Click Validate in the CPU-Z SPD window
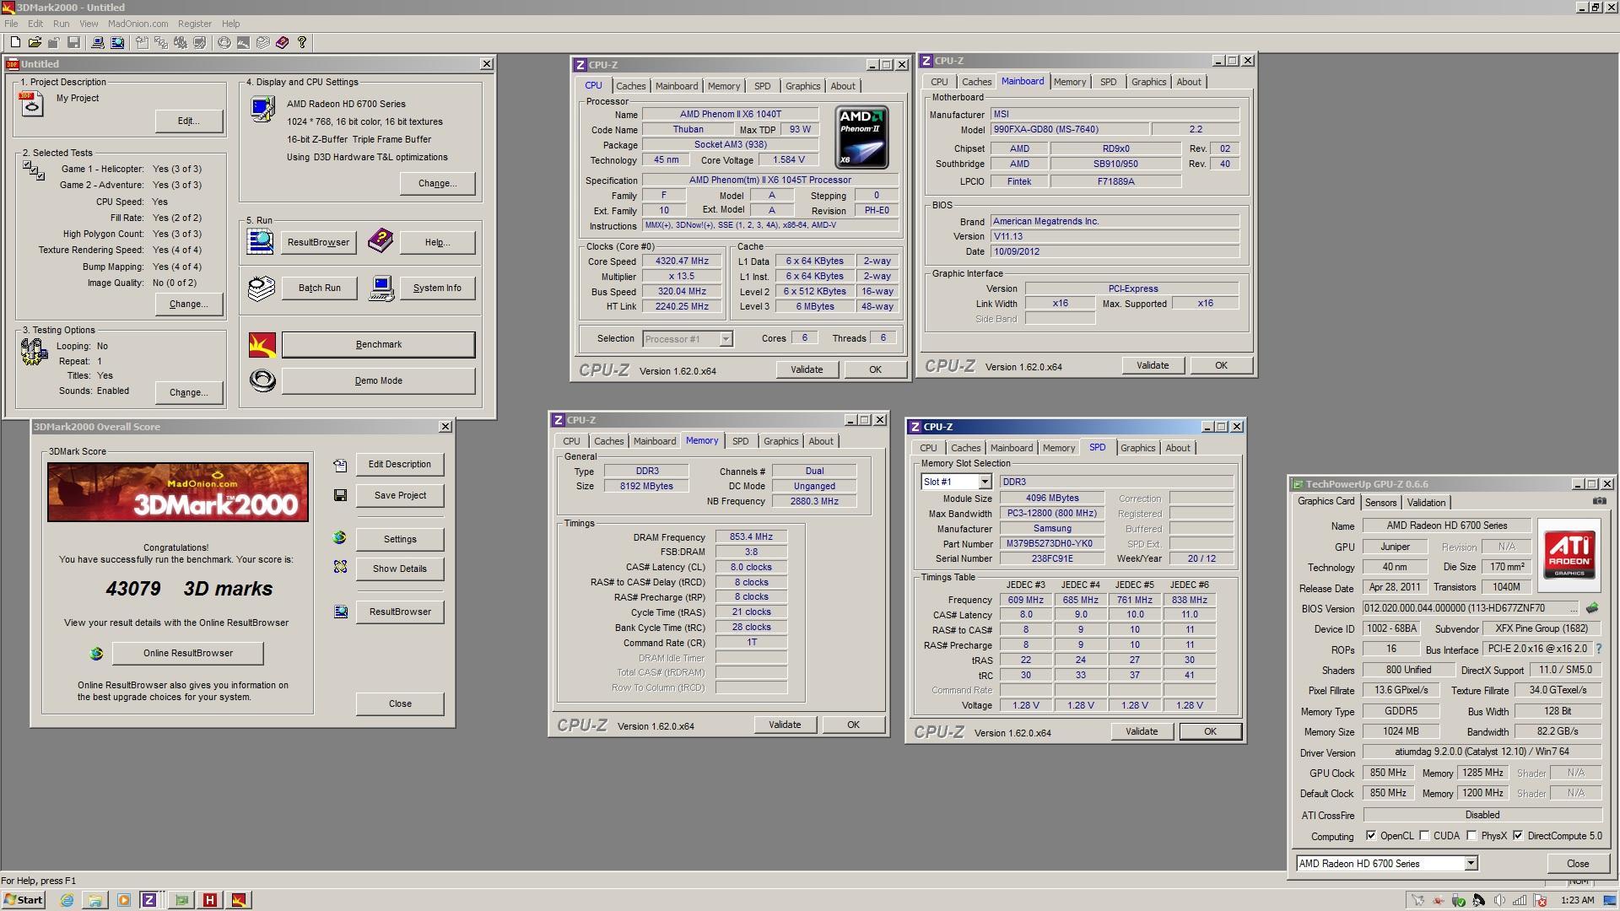Image resolution: width=1620 pixels, height=911 pixels. coord(1142,731)
